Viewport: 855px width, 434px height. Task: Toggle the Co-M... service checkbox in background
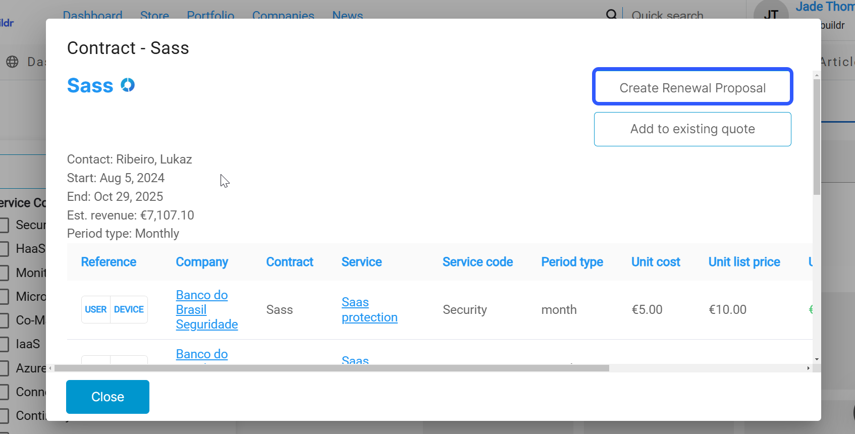click(x=4, y=320)
